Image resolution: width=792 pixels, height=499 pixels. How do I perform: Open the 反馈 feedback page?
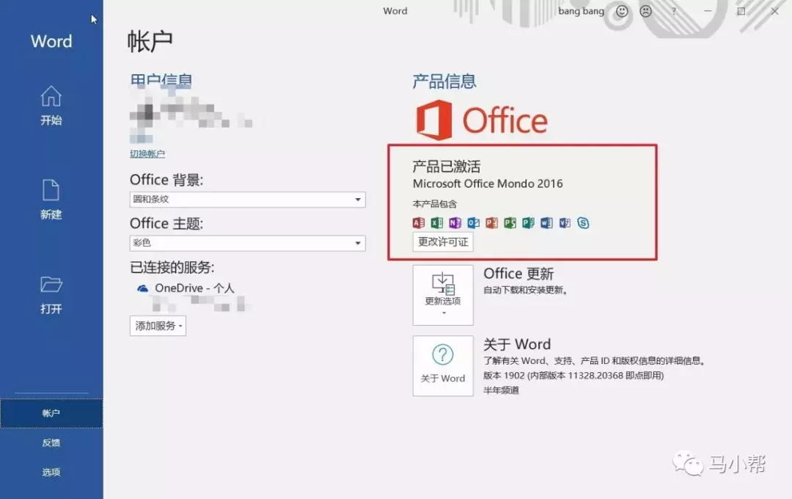click(x=51, y=442)
